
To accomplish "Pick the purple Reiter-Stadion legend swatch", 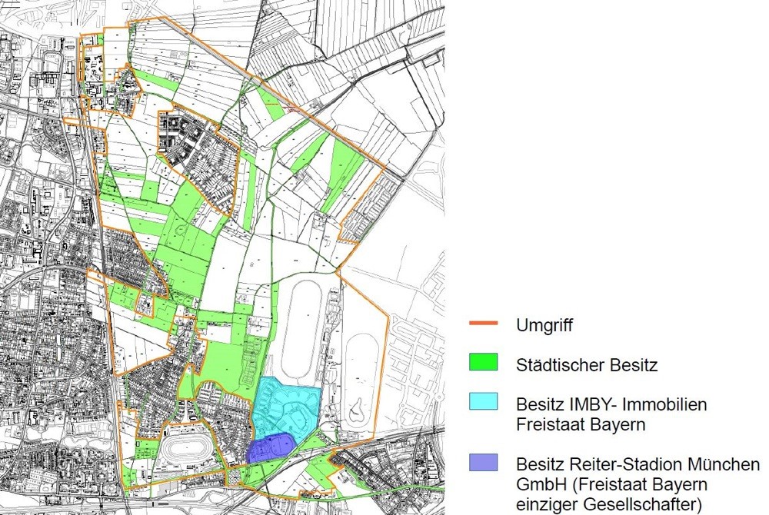I will [x=484, y=463].
